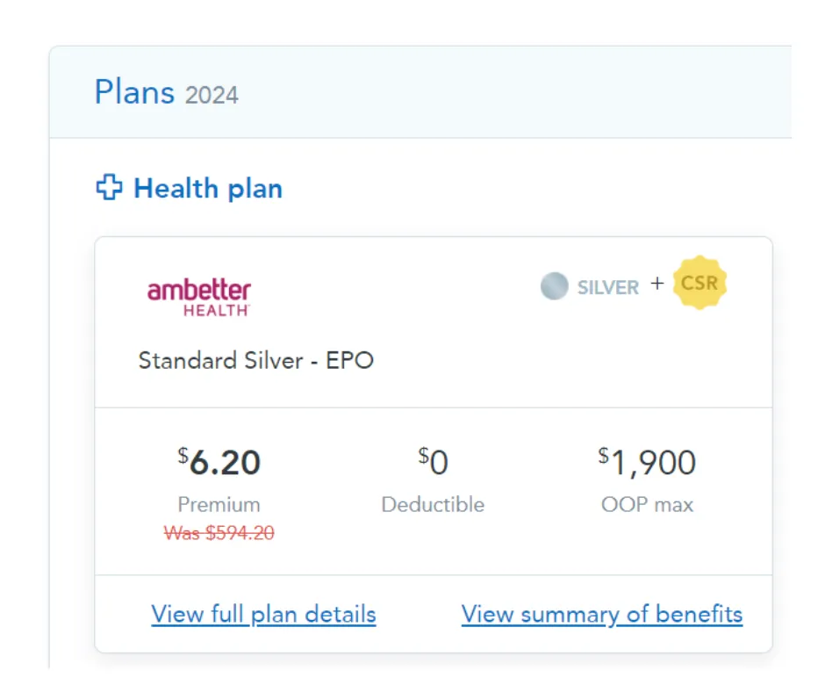Screen dimensions: 825x692
Task: Click the Premium label
Action: (x=219, y=505)
